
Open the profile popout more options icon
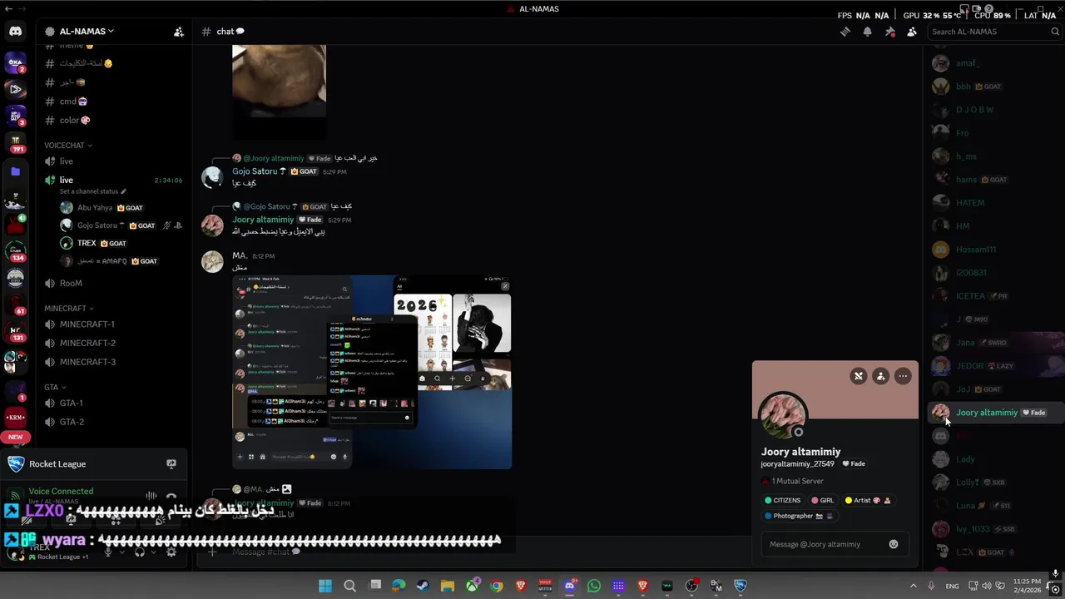coord(903,376)
